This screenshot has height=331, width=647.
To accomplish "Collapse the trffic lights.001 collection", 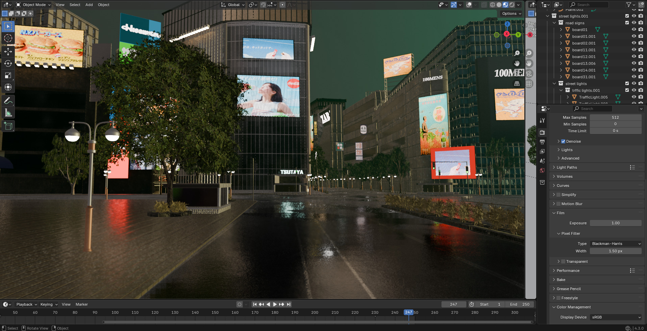I will tap(561, 90).
